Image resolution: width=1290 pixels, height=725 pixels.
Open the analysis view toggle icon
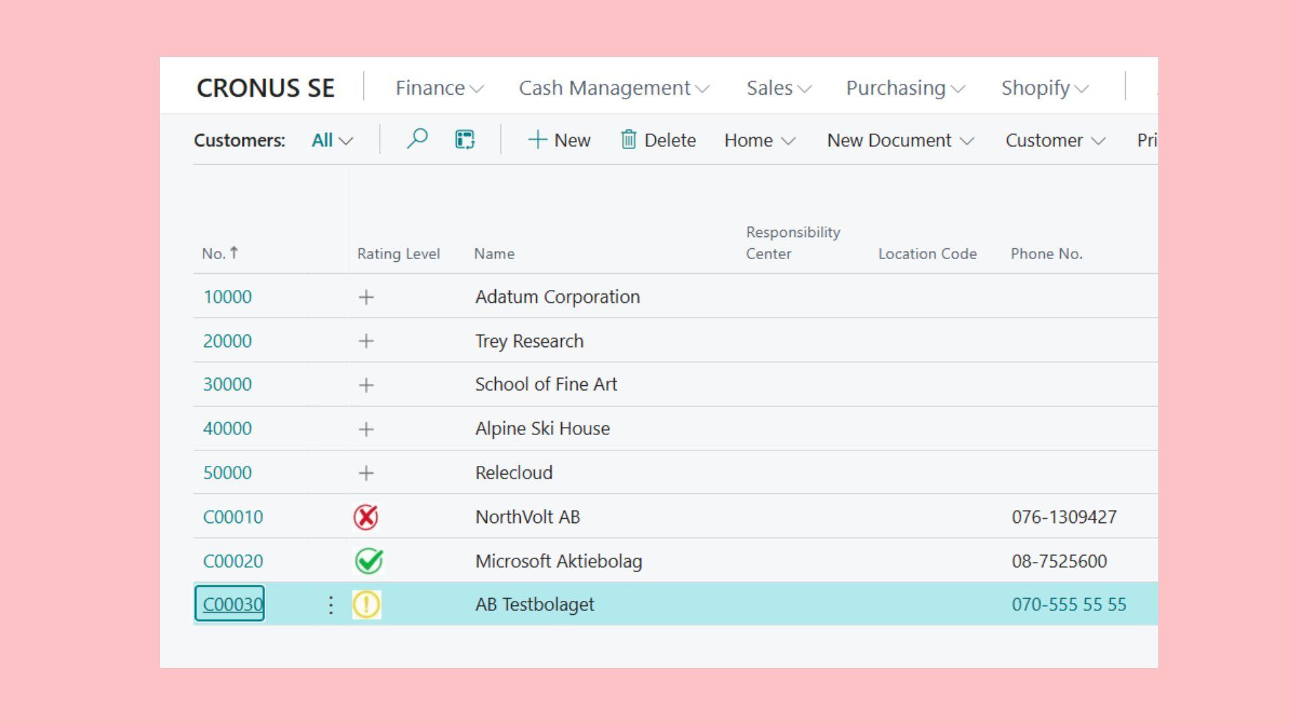point(465,139)
